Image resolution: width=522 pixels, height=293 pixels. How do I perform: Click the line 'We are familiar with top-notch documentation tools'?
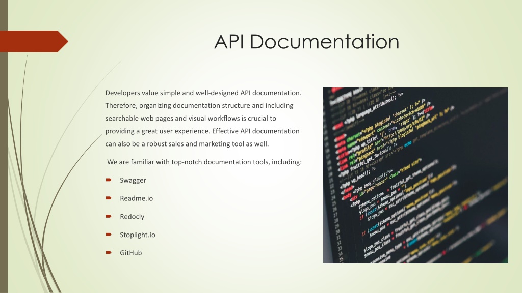[x=204, y=162]
